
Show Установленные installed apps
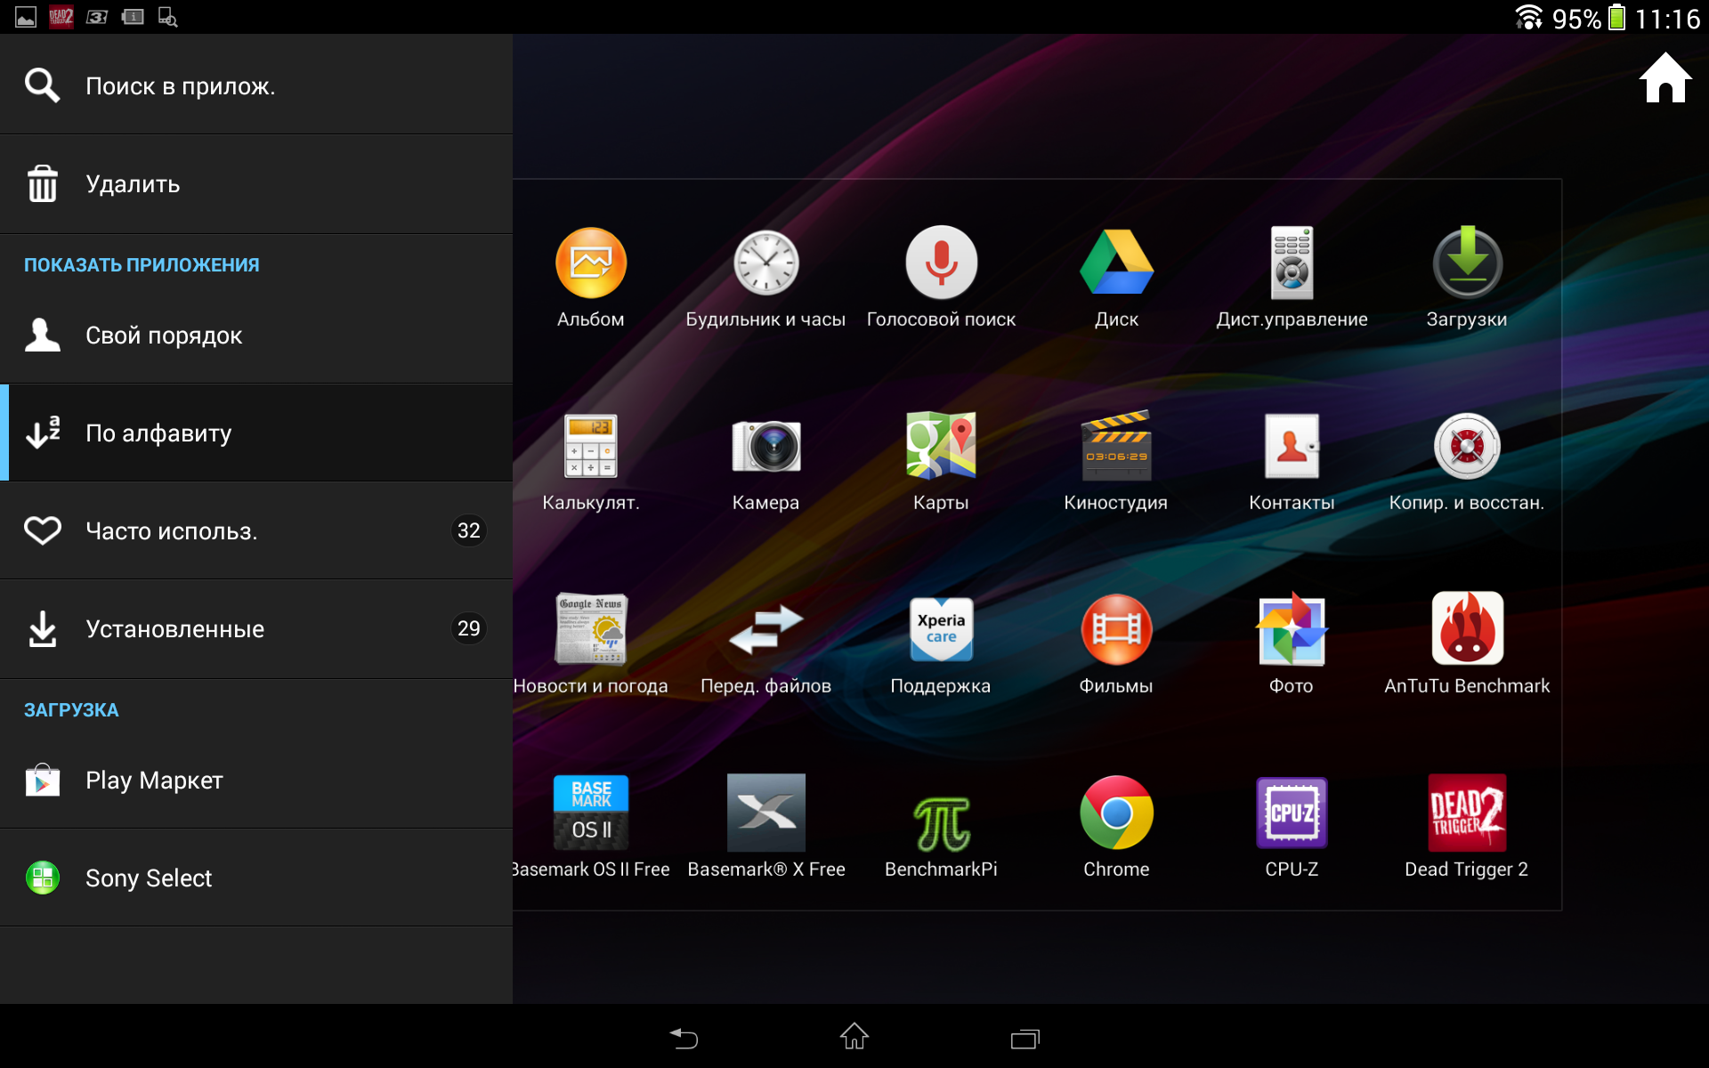pyautogui.click(x=256, y=629)
